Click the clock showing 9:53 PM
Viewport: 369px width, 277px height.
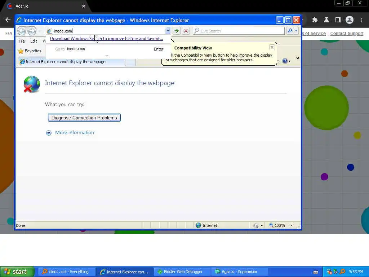click(x=356, y=272)
